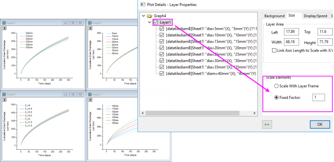Confirm with the OK button
The image size is (334, 162).
click(x=320, y=124)
